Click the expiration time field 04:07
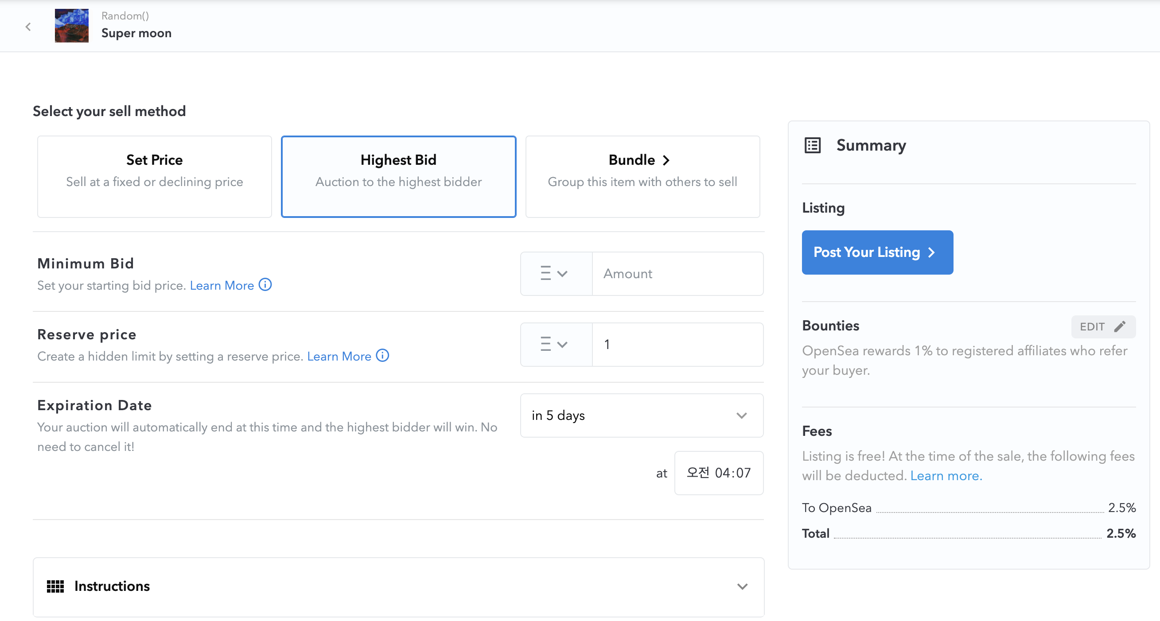This screenshot has width=1160, height=621. tap(718, 473)
